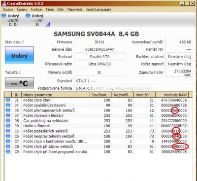Click the serial number field 0091J1FK256447
The image size is (197, 181).
[99, 49]
